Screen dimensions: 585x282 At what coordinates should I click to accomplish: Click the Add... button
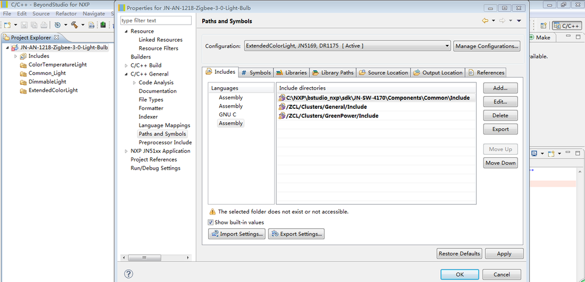[x=501, y=88]
